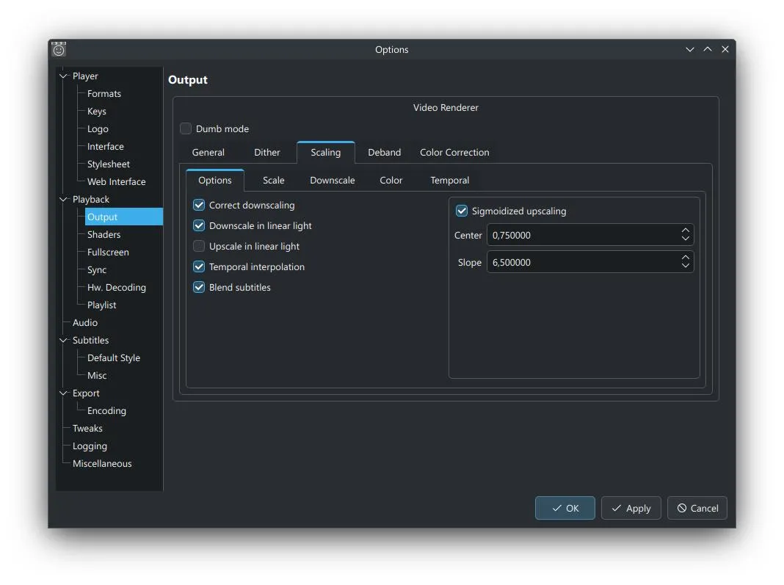
Task: Toggle Downscale in linear light
Action: point(199,225)
